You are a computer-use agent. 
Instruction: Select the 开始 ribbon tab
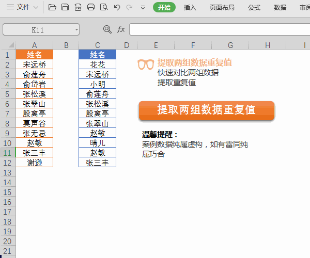tap(164, 8)
